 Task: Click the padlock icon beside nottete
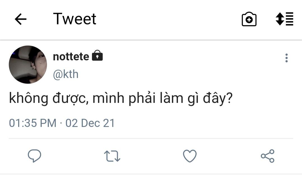click(97, 56)
